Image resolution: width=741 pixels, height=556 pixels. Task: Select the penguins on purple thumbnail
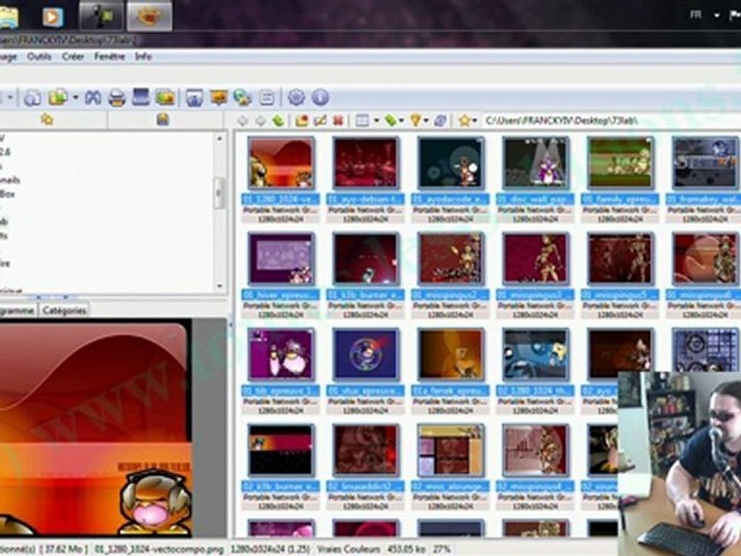[281, 354]
